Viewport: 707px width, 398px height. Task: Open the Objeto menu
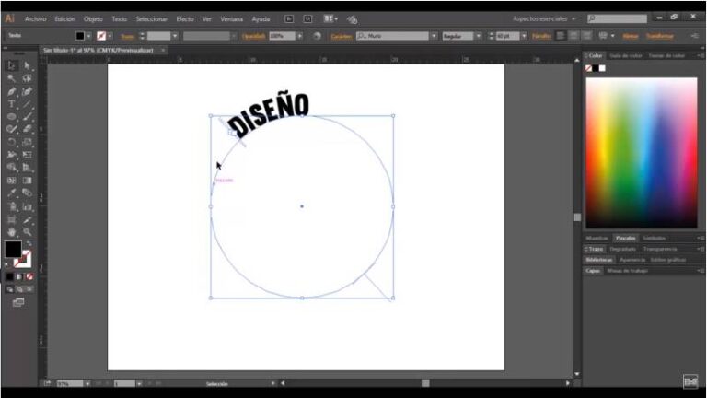93,19
